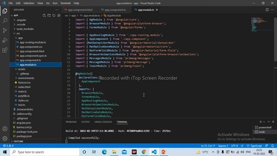Expand the environments folder
The height and width of the screenshot is (156, 277).
26,78
